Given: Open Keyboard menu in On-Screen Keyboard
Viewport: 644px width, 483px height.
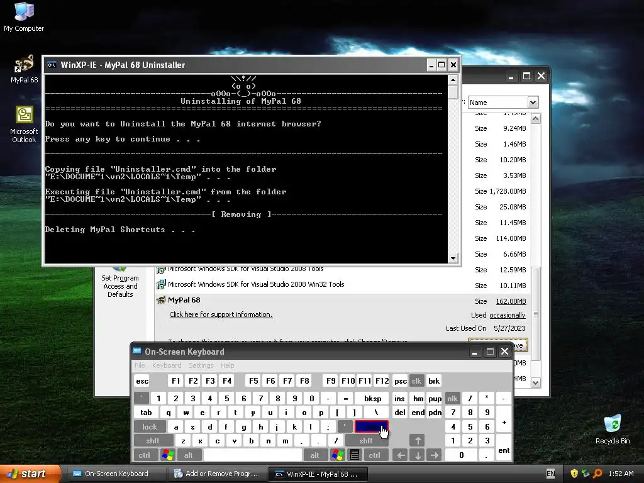Looking at the screenshot, I should click(167, 365).
